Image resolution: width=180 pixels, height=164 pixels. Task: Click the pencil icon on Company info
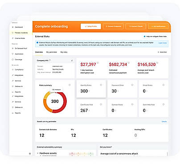pyautogui.click(x=72, y=61)
